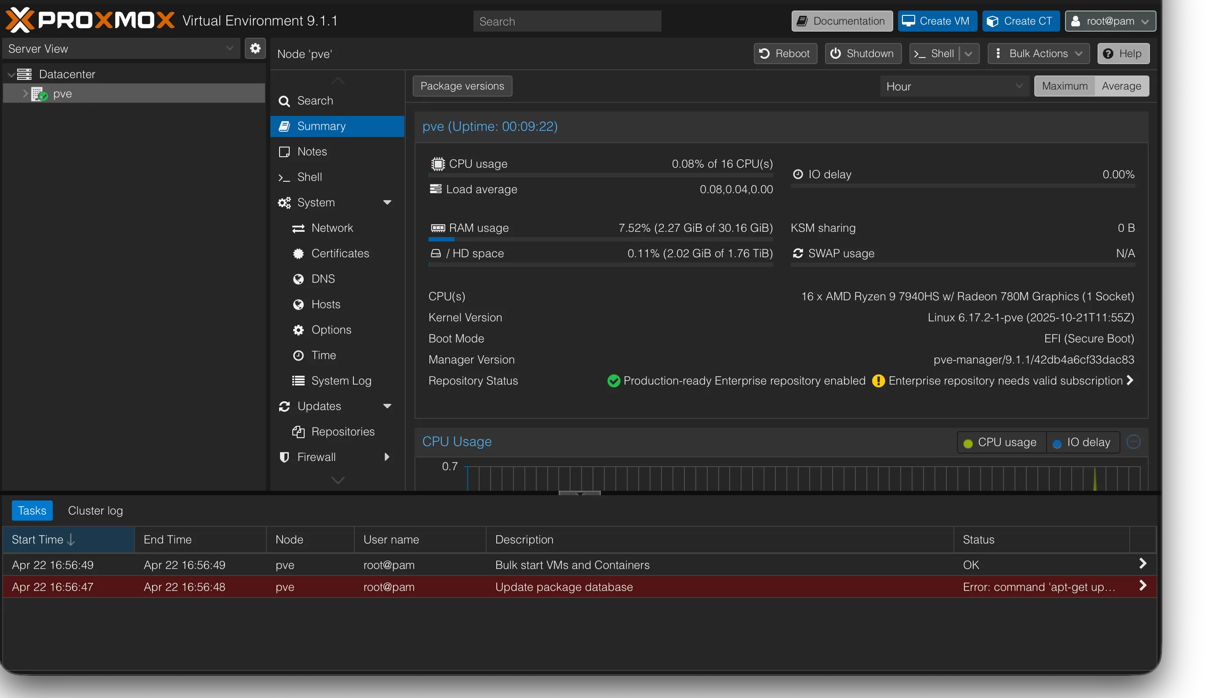The image size is (1211, 698).
Task: Expand the pve node in tree
Action: tap(25, 94)
